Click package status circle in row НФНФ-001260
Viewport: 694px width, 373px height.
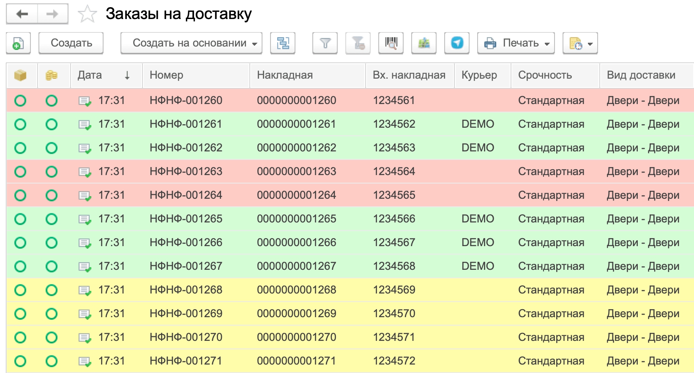20,101
